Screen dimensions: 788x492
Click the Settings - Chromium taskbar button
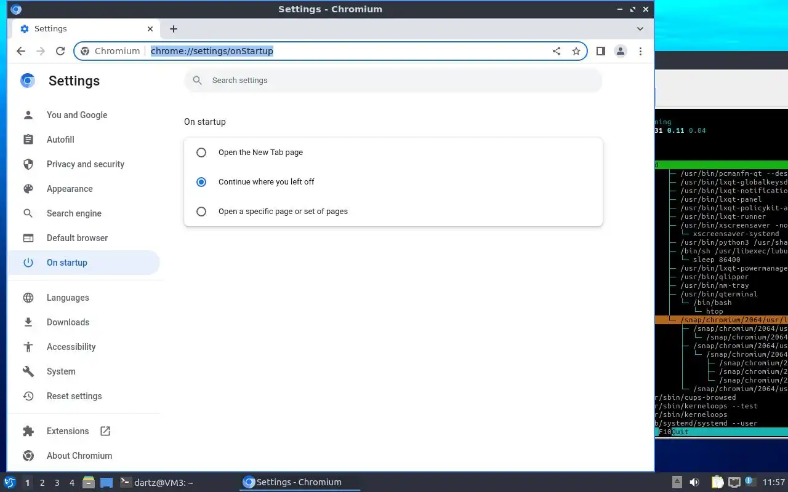tap(299, 482)
